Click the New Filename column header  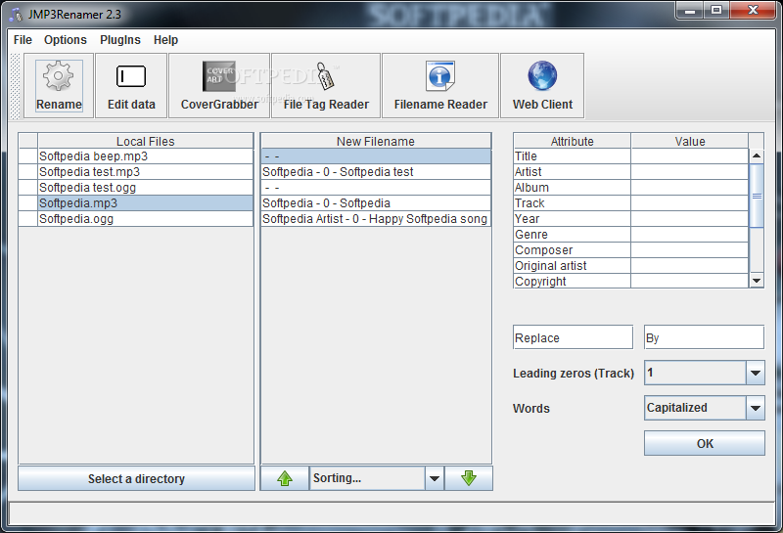(x=376, y=141)
